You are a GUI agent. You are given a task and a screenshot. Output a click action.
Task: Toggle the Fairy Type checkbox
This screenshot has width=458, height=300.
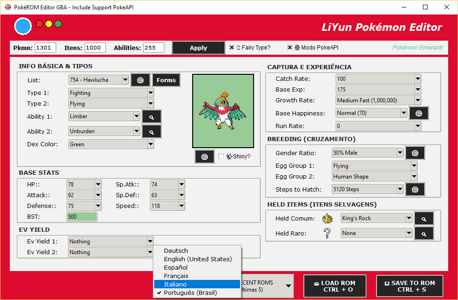pos(232,48)
